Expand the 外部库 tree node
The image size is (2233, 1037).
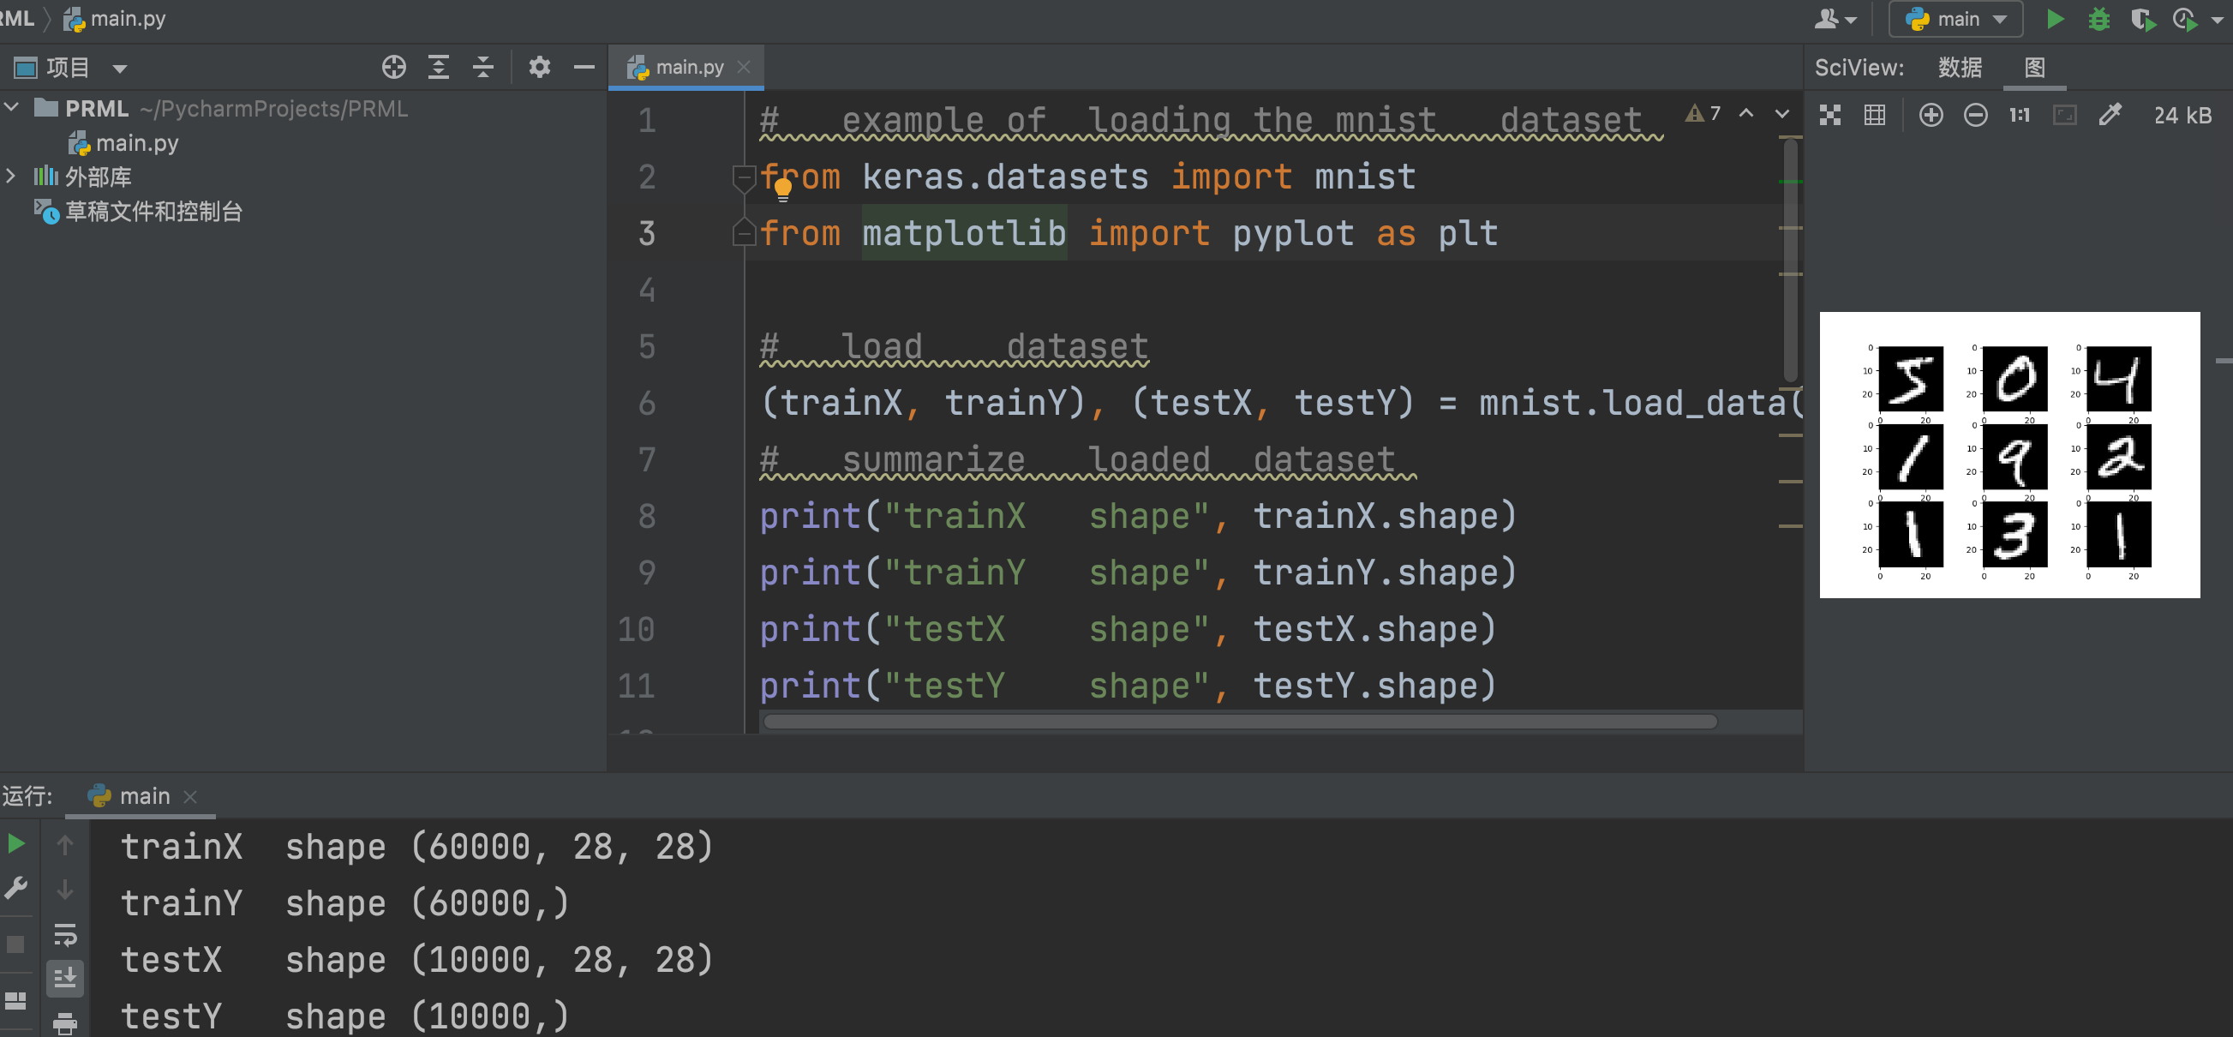point(11,176)
